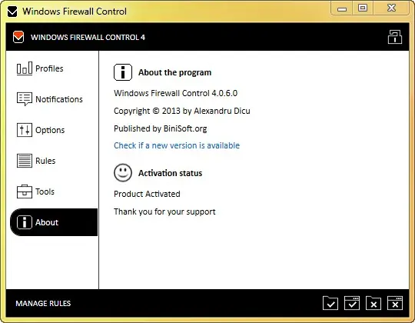Click the red shield logo in header
Screen dimensions: 415x323
click(x=18, y=37)
